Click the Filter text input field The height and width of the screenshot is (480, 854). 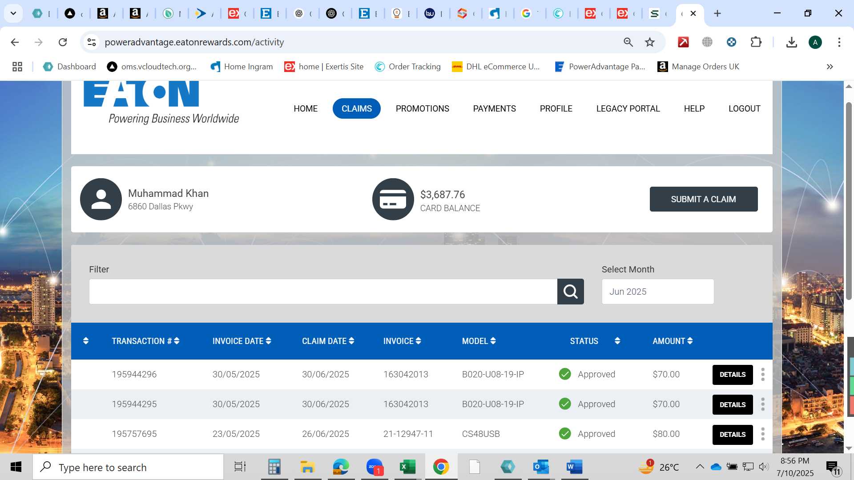(323, 292)
